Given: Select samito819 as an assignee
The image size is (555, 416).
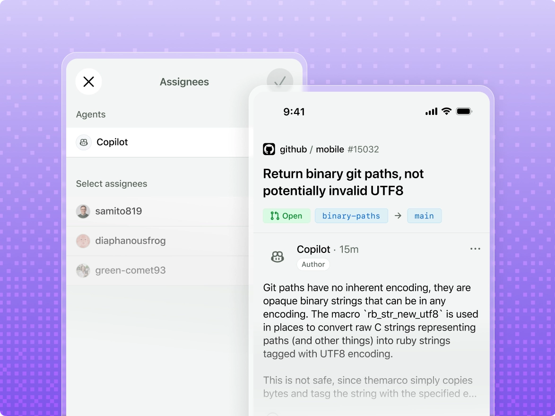Looking at the screenshot, I should [119, 211].
